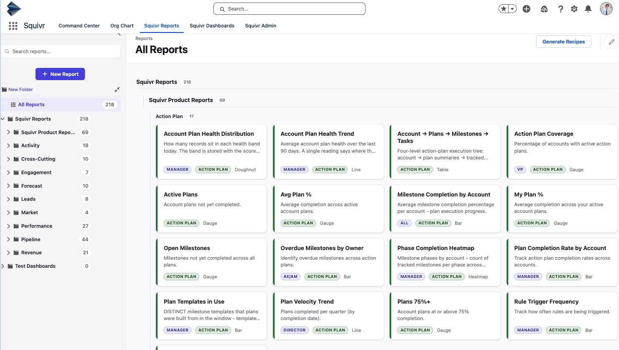Click the New Folder link
This screenshot has height=350, width=619.
point(21,89)
